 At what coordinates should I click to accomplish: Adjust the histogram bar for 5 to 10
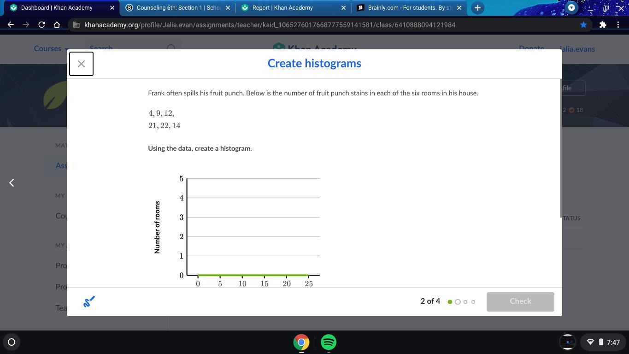[231, 275]
